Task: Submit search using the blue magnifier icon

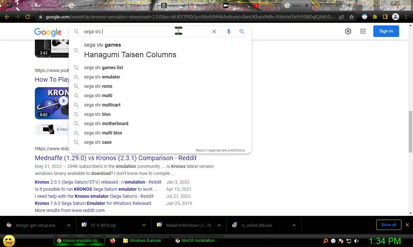Action: [x=242, y=32]
